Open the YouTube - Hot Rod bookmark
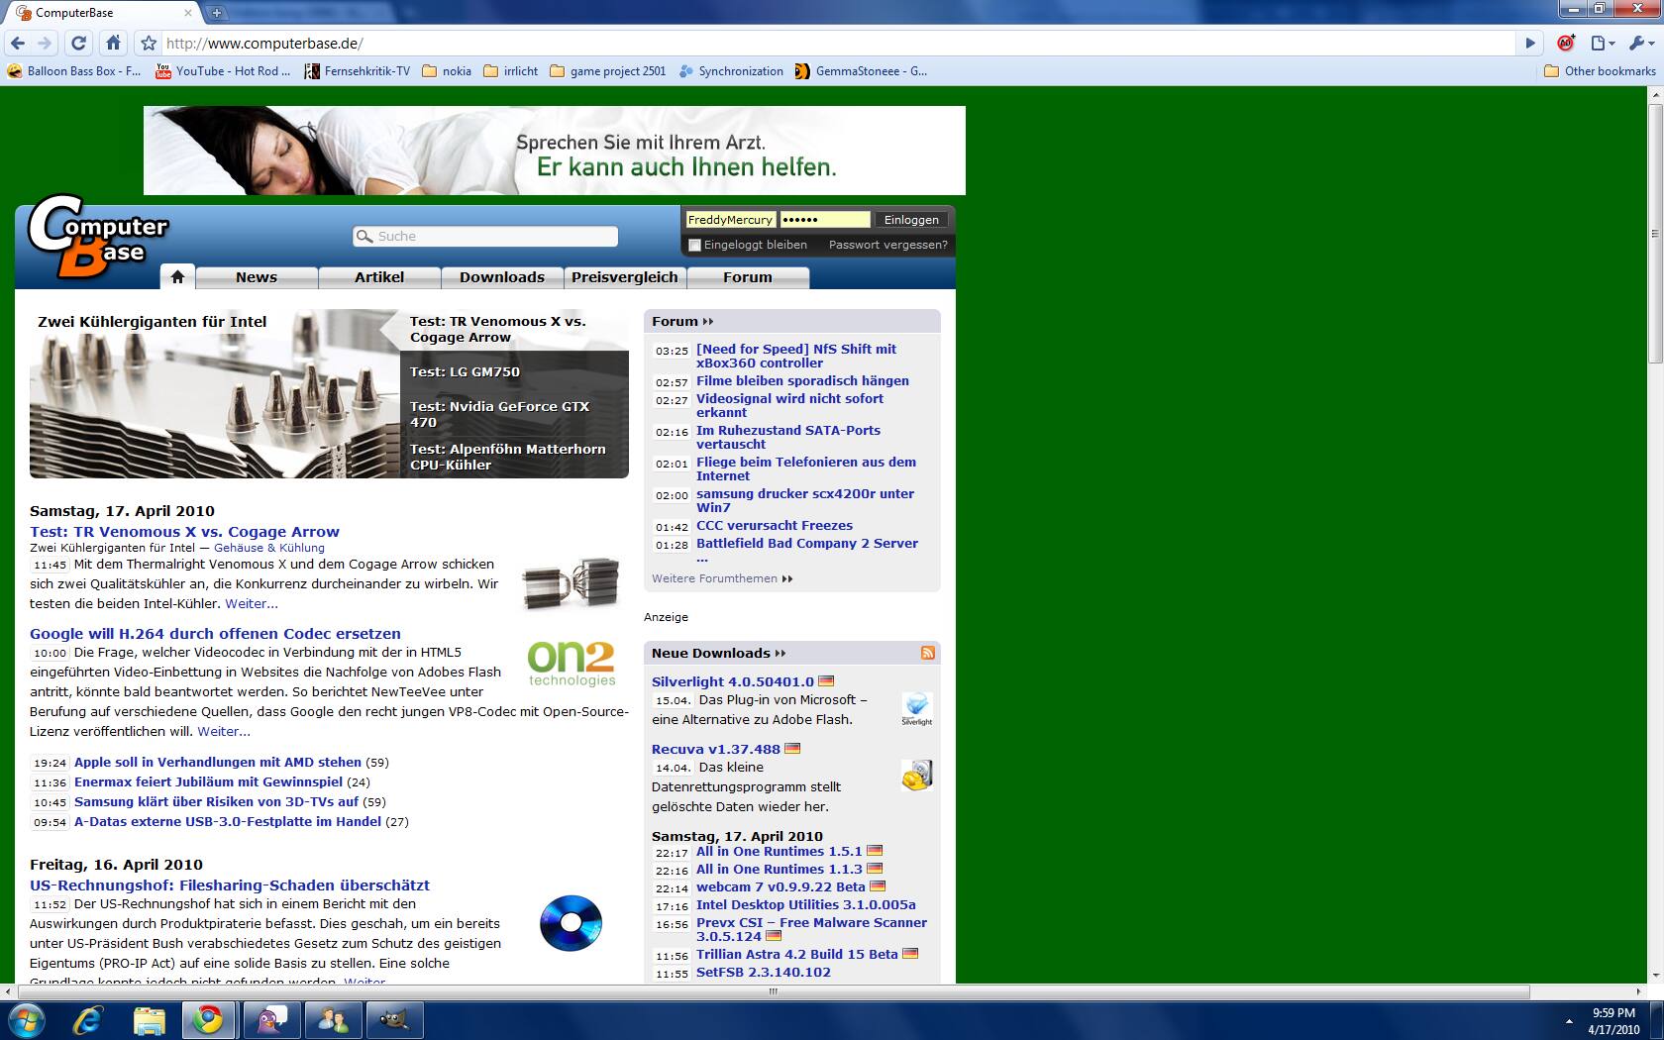The image size is (1664, 1040). coord(223,71)
